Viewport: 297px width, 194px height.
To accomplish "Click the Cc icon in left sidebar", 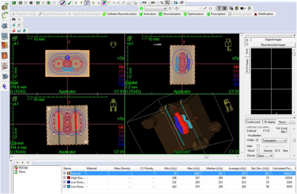I will (x=5, y=86).
